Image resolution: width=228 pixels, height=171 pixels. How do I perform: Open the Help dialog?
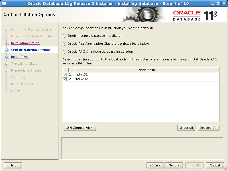click(13, 166)
